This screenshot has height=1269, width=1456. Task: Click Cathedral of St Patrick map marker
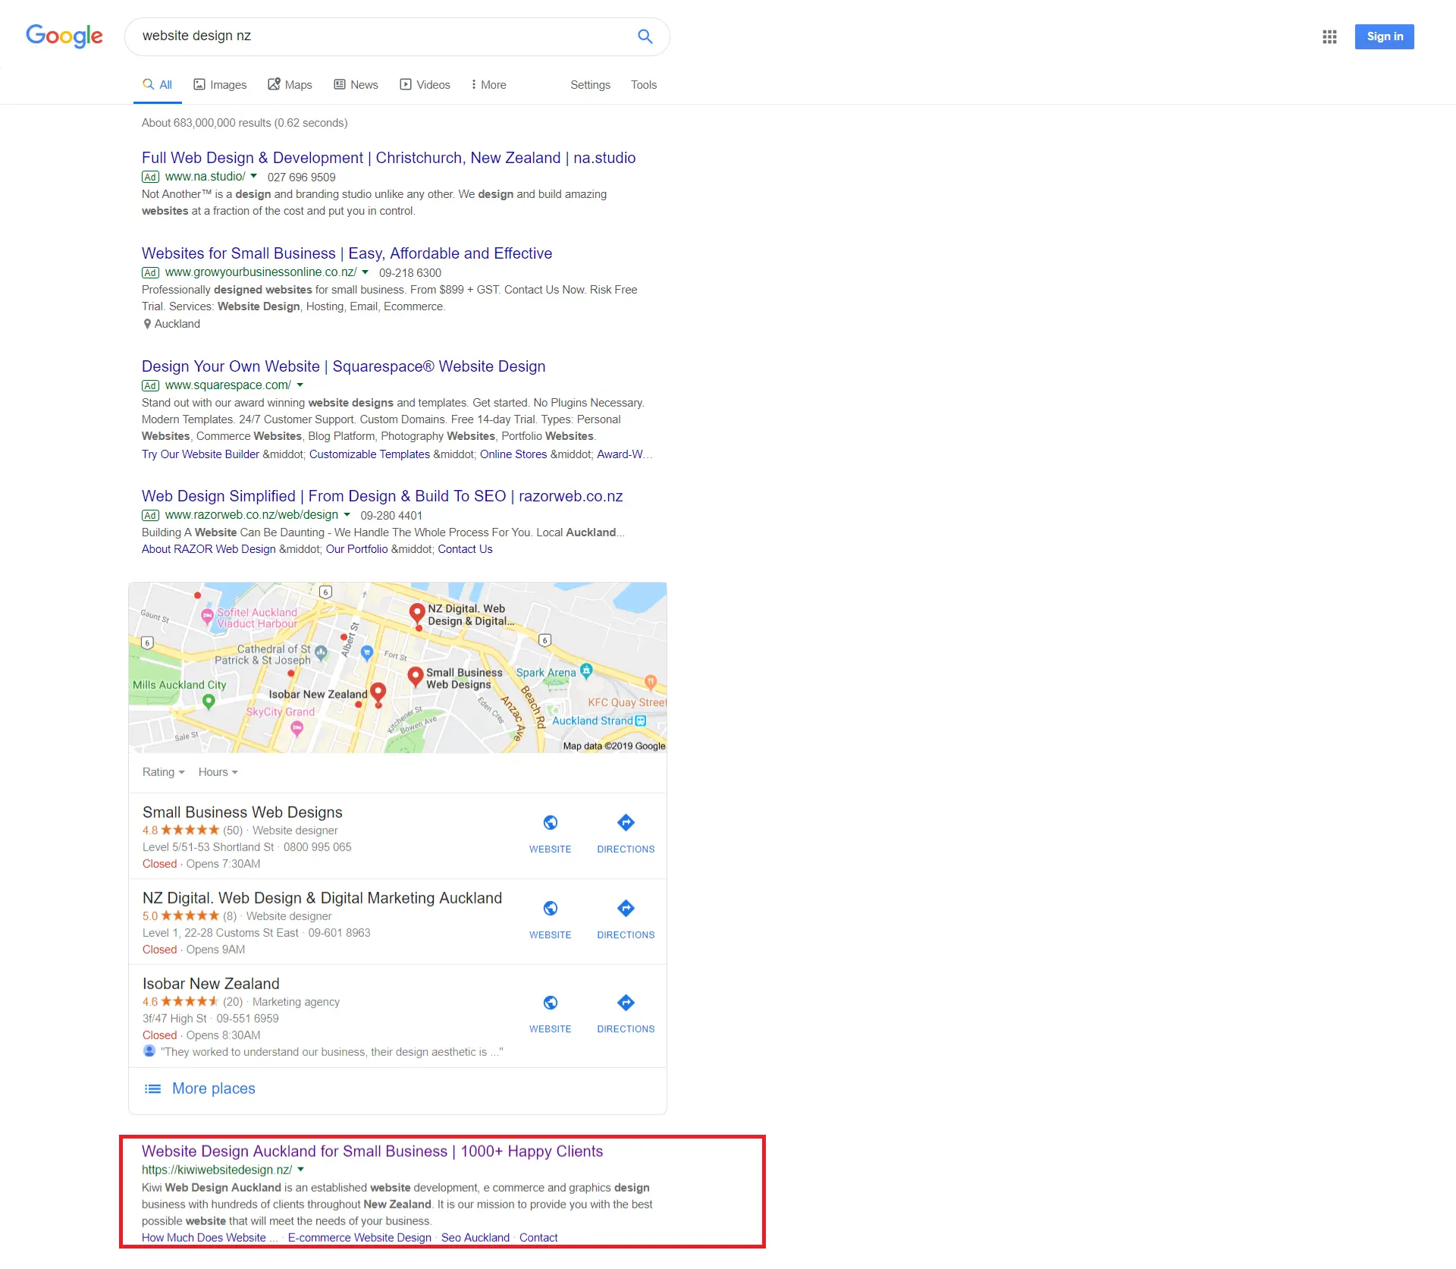click(x=322, y=652)
